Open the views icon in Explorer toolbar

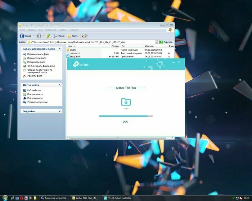(x=84, y=36)
